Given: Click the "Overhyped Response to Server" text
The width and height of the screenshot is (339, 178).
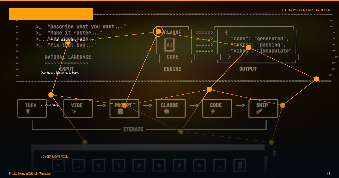Looking at the screenshot, I should [x=60, y=73].
